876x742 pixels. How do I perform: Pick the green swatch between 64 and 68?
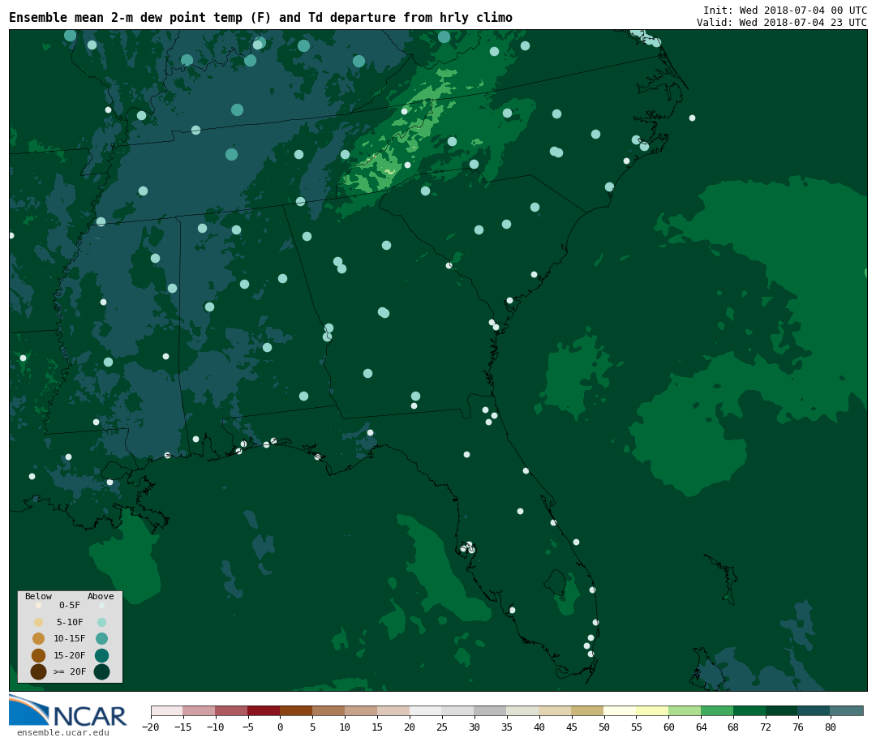(718, 710)
